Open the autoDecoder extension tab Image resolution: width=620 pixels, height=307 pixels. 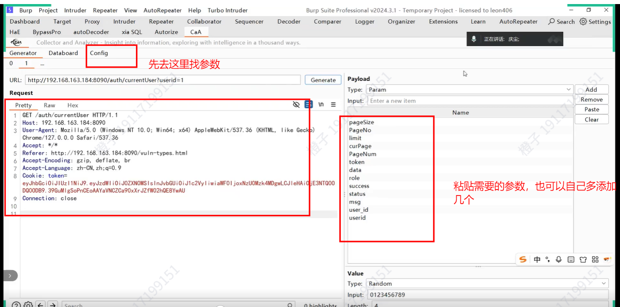click(x=91, y=32)
